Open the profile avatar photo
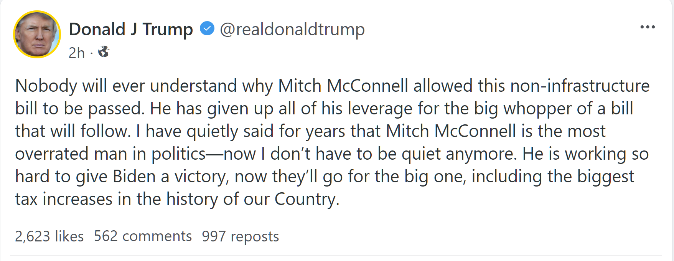This screenshot has width=674, height=261. click(37, 35)
